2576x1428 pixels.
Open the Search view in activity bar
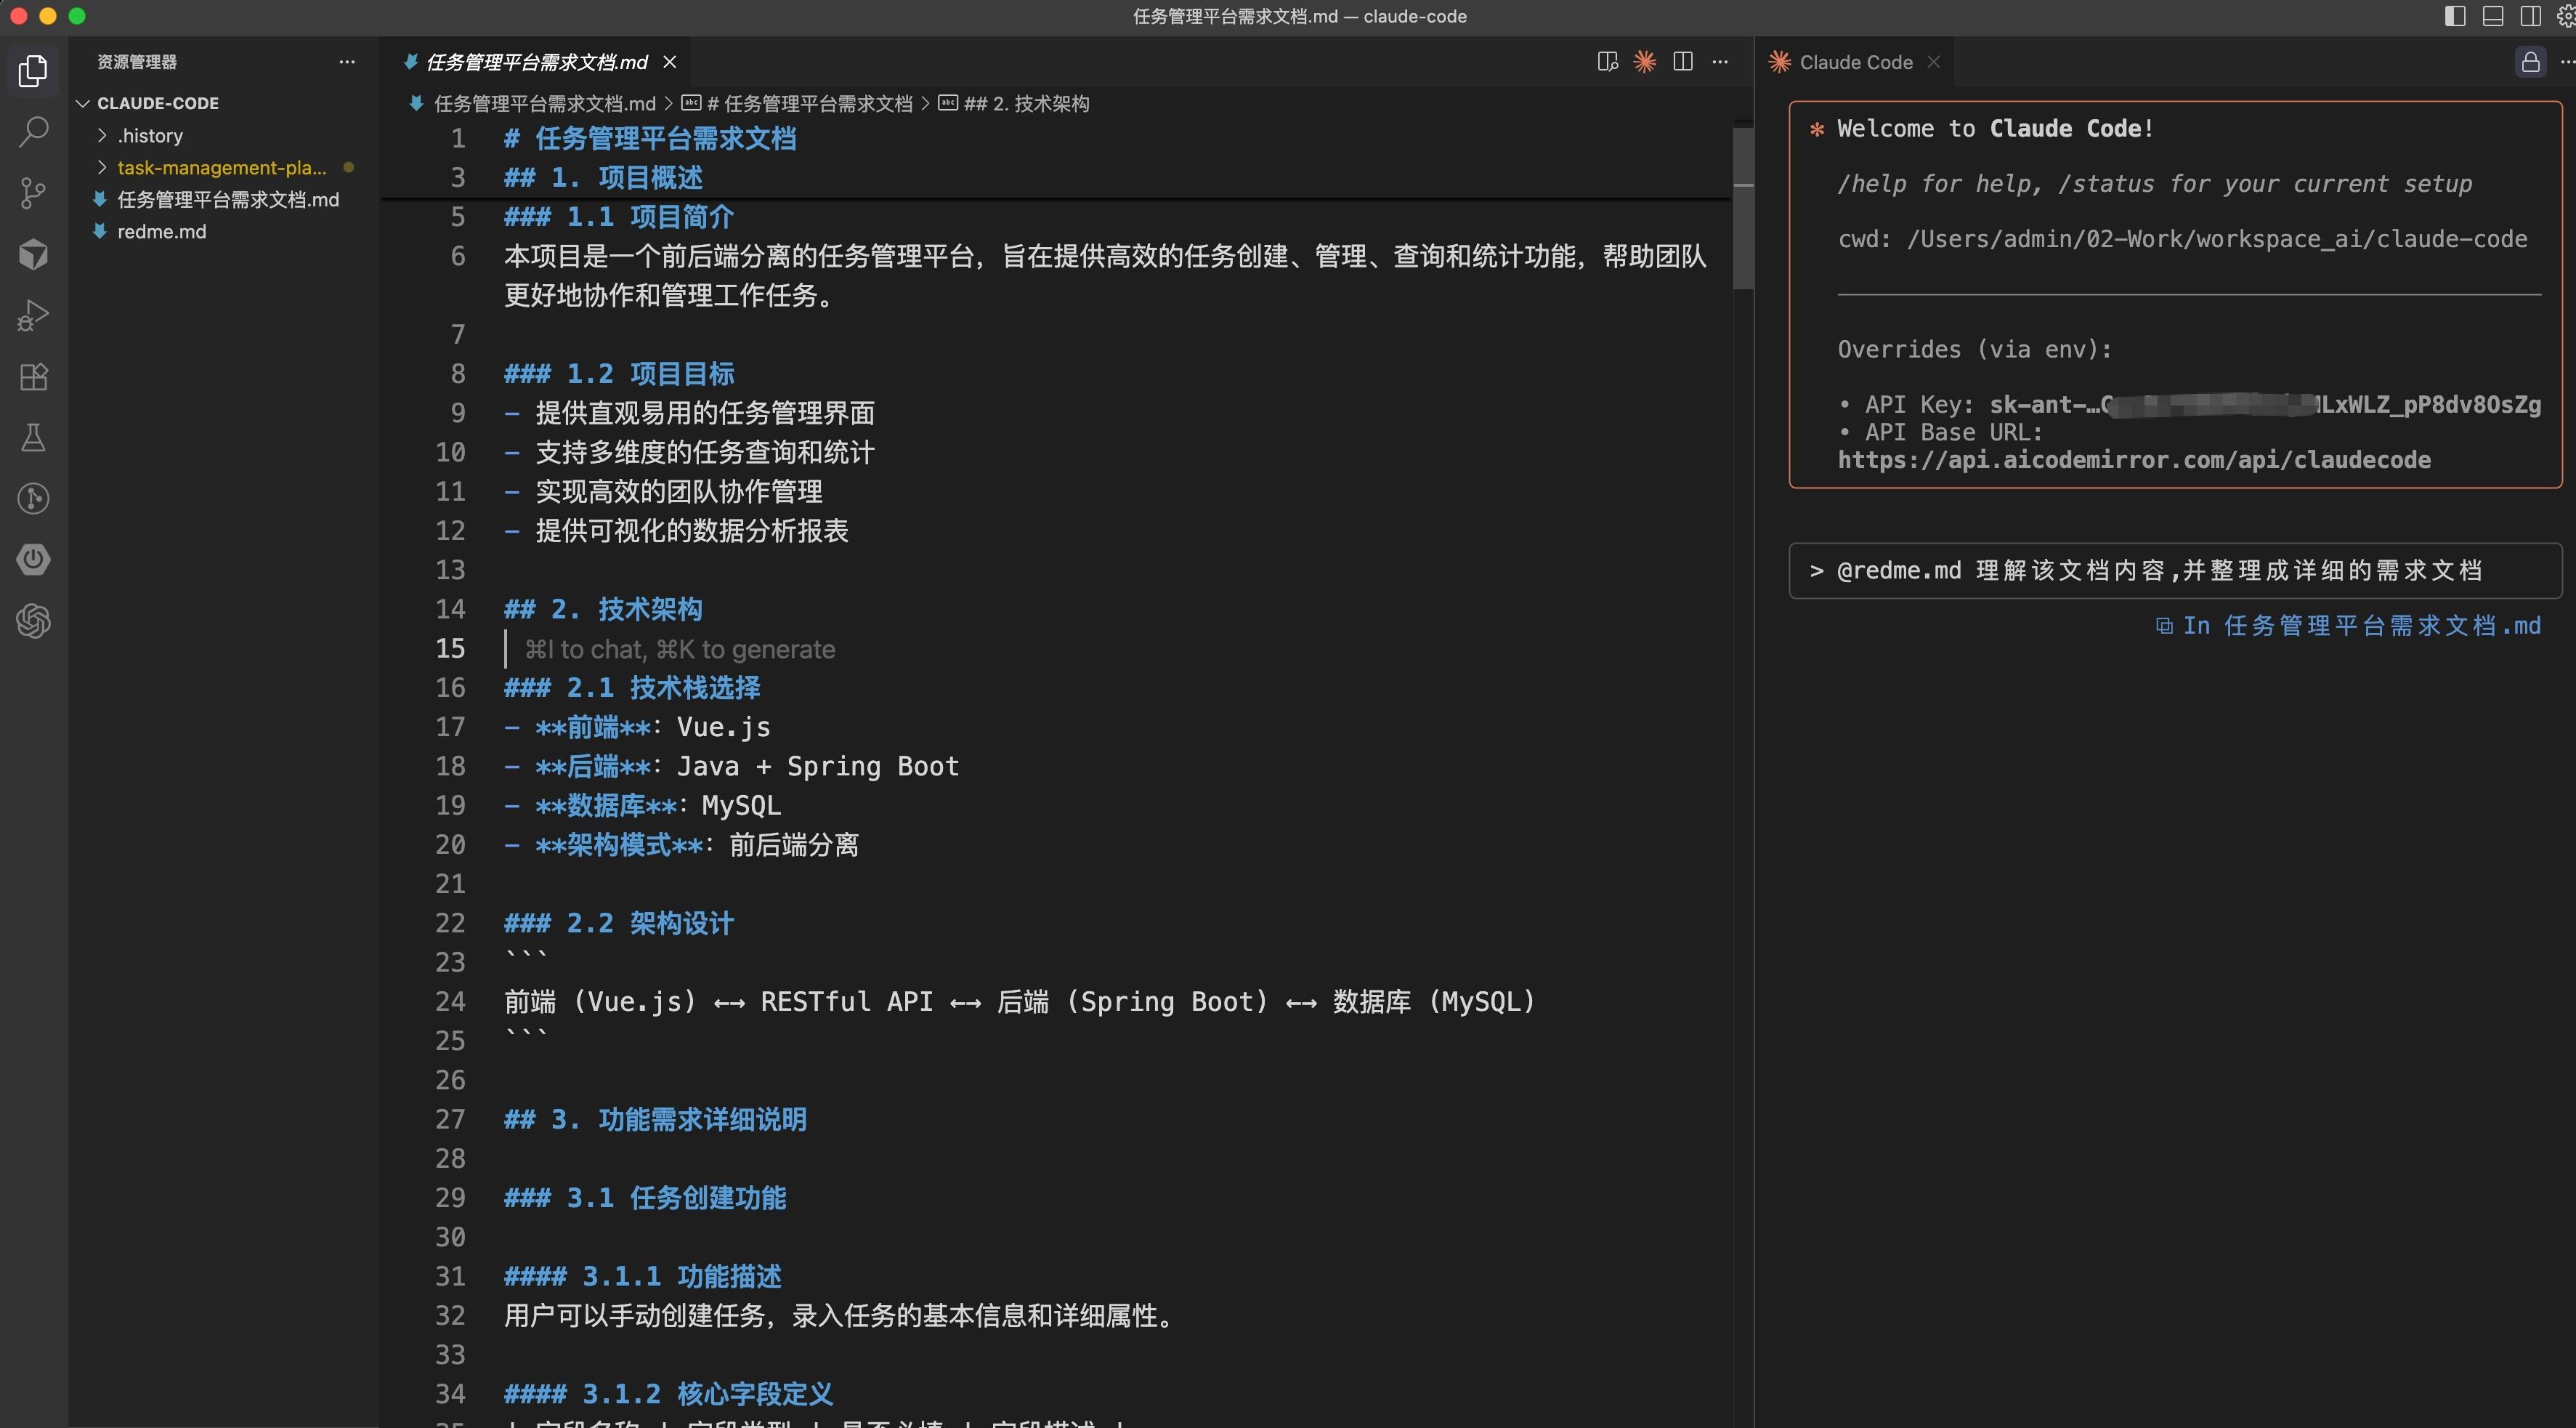[33, 131]
